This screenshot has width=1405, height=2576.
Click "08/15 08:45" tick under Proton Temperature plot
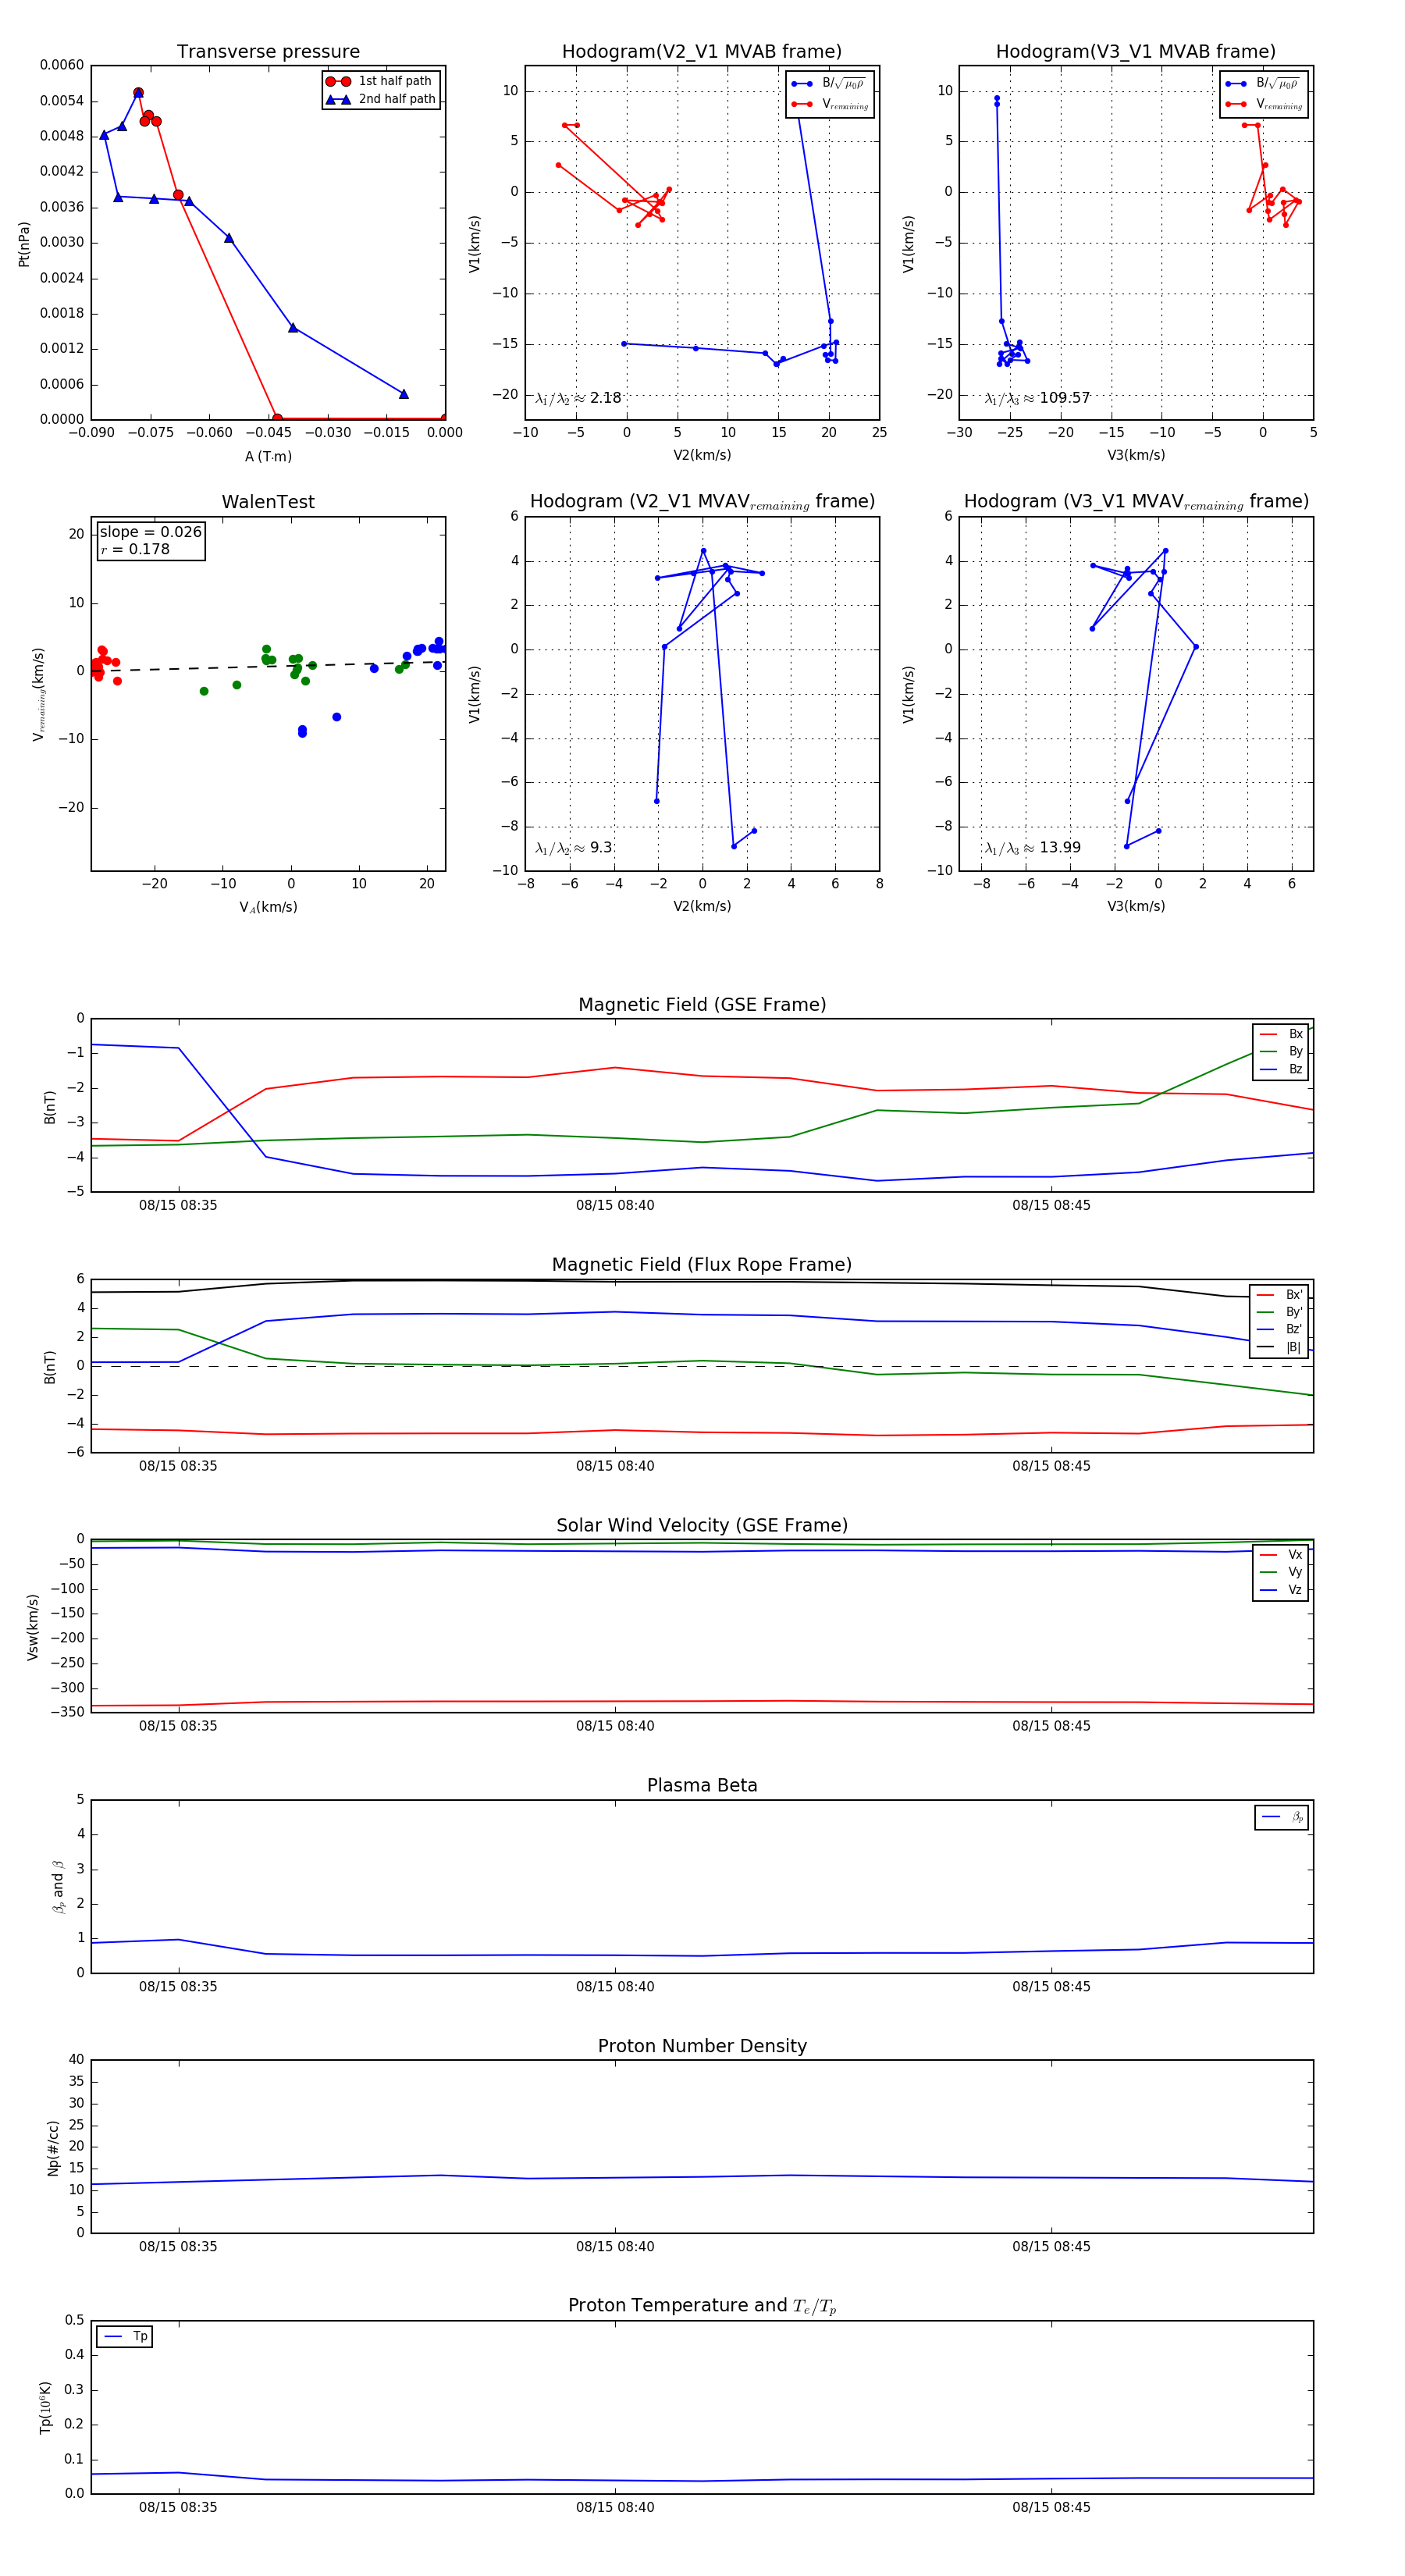[x=1051, y=2507]
